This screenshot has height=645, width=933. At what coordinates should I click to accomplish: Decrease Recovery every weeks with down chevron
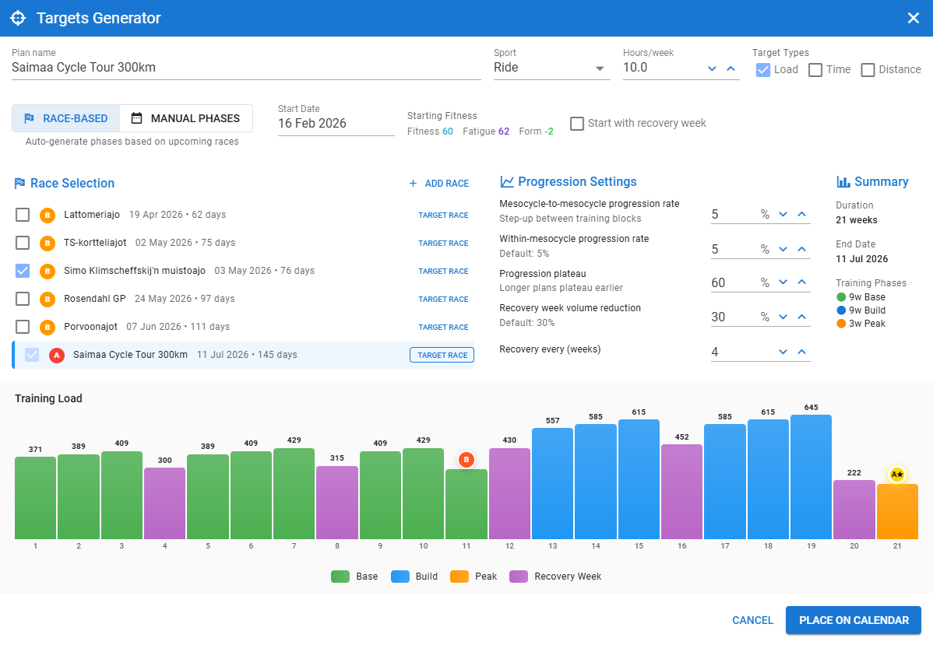click(783, 352)
